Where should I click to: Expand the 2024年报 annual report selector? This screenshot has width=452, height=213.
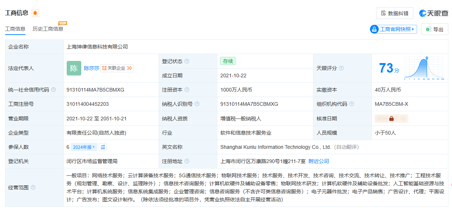pos(84,147)
